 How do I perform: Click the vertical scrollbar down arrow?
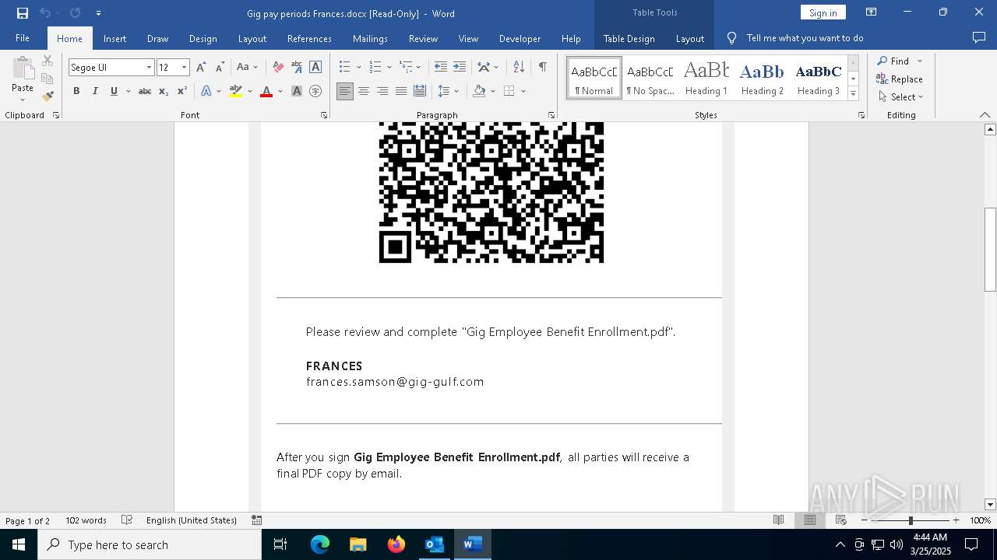(x=990, y=505)
